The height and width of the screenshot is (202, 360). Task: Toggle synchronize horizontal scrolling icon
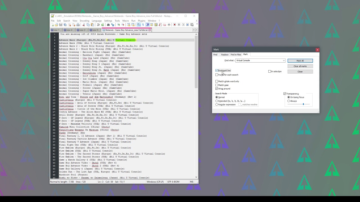[133, 25]
